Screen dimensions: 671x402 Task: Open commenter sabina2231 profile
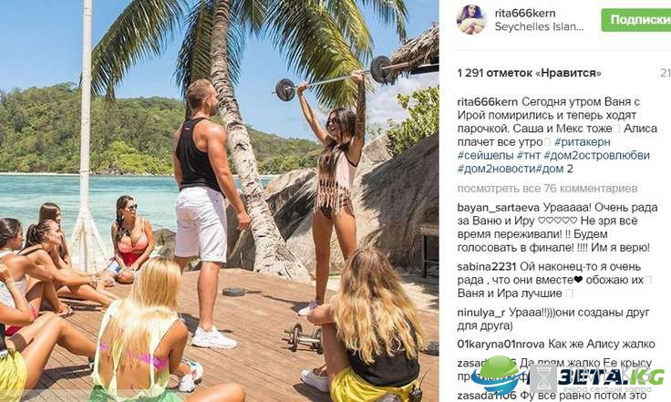(x=487, y=267)
